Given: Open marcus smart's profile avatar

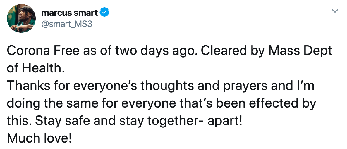Looking at the screenshot, I should click(21, 19).
